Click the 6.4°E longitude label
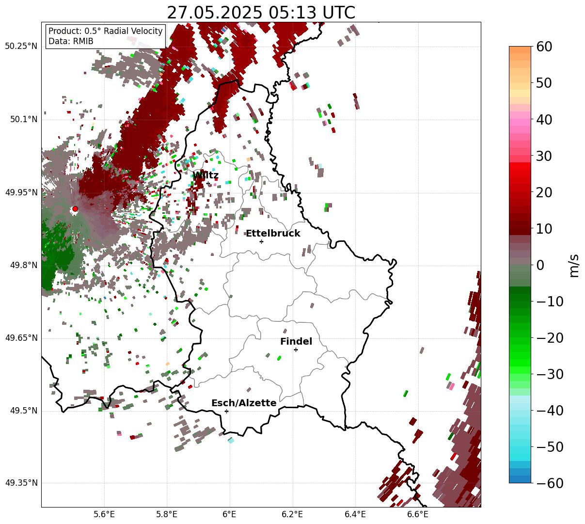 pyautogui.click(x=355, y=514)
